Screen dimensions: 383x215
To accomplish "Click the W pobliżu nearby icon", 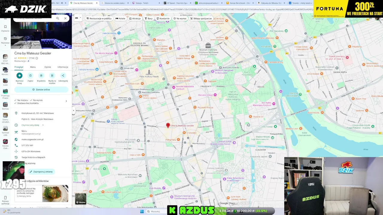I will pyautogui.click(x=41, y=76).
